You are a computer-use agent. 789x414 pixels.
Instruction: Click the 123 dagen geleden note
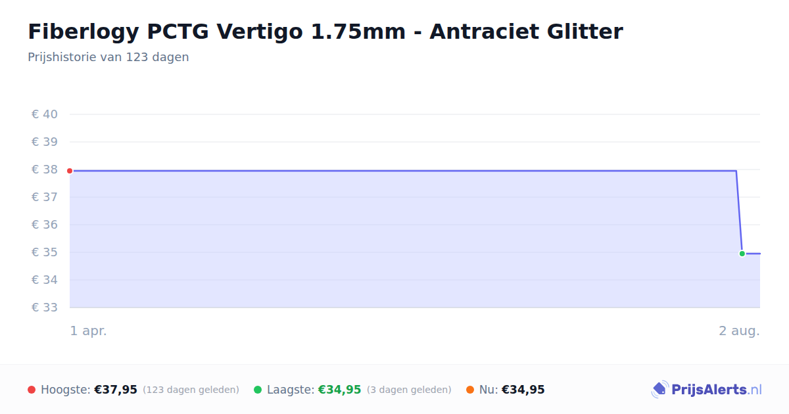pos(191,390)
